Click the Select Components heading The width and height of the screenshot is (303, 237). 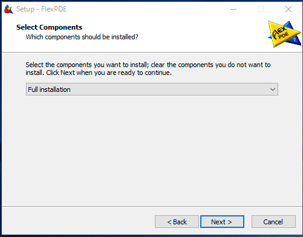(49, 27)
